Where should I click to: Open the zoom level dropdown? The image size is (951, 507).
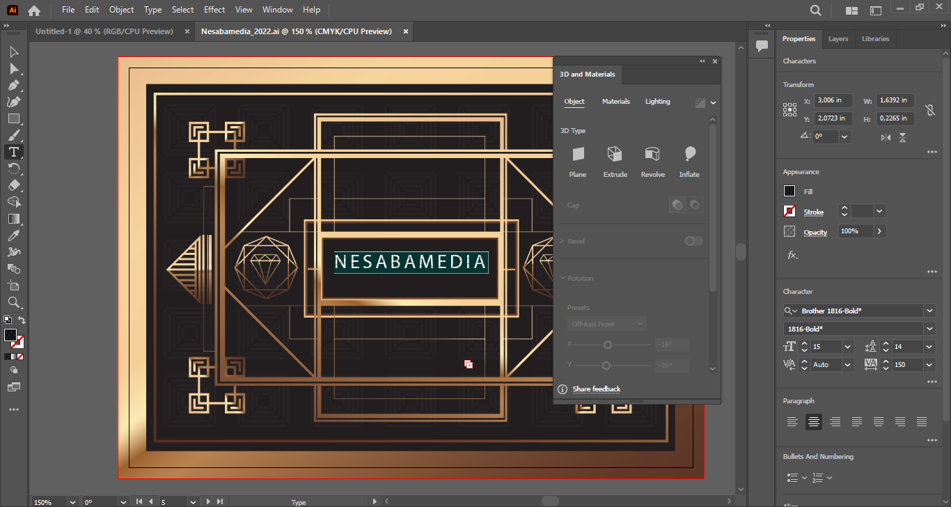click(x=72, y=501)
